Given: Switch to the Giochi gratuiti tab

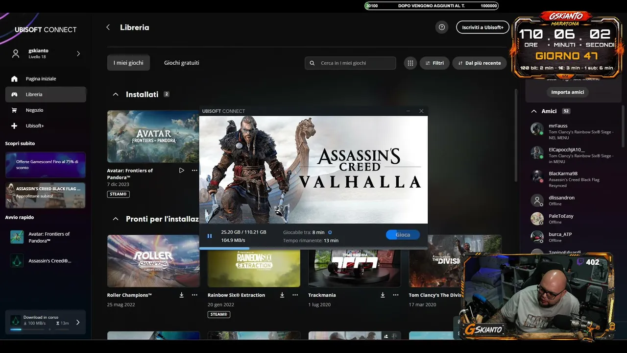Looking at the screenshot, I should 182,63.
